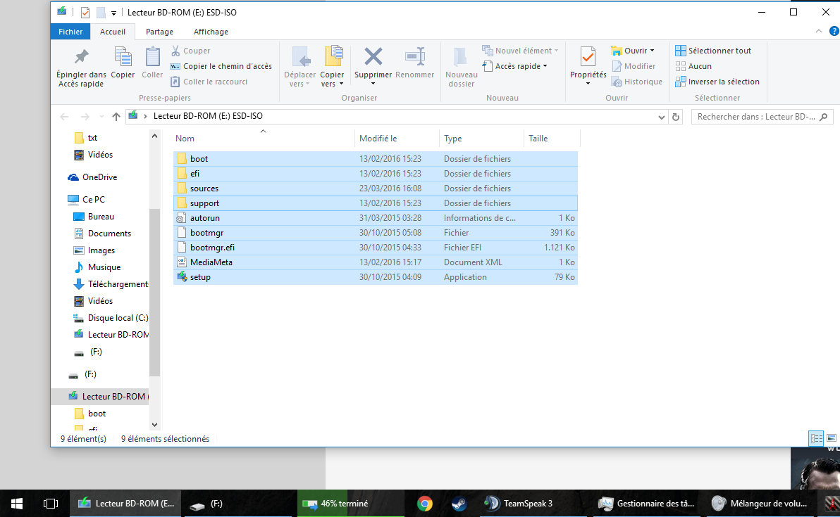Image resolution: width=840 pixels, height=517 pixels.
Task: Switch to large thumbnails view toggle
Action: pyautogui.click(x=832, y=438)
